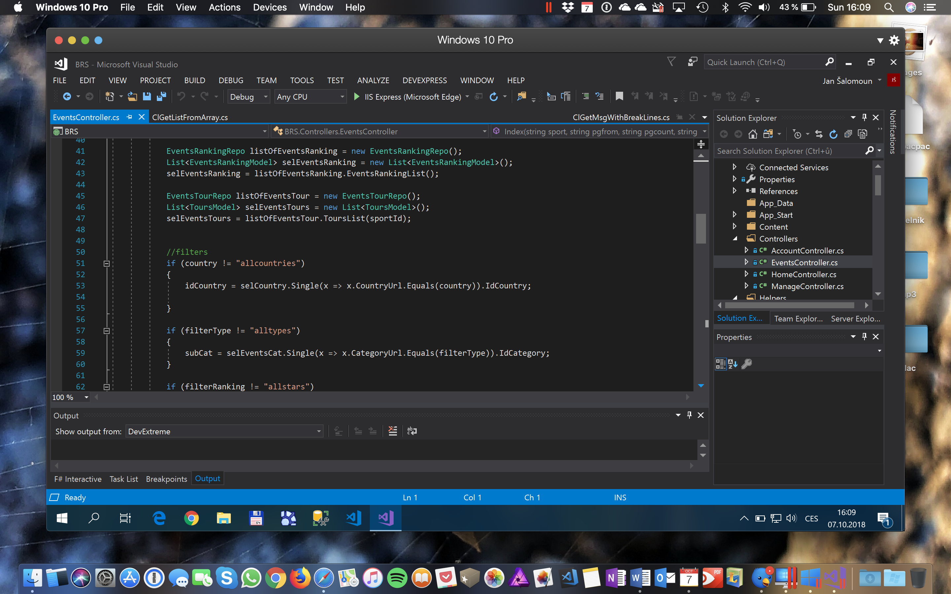The image size is (951, 594).
Task: Click the Clear All icon in Output toolbar
Action: 393,431
